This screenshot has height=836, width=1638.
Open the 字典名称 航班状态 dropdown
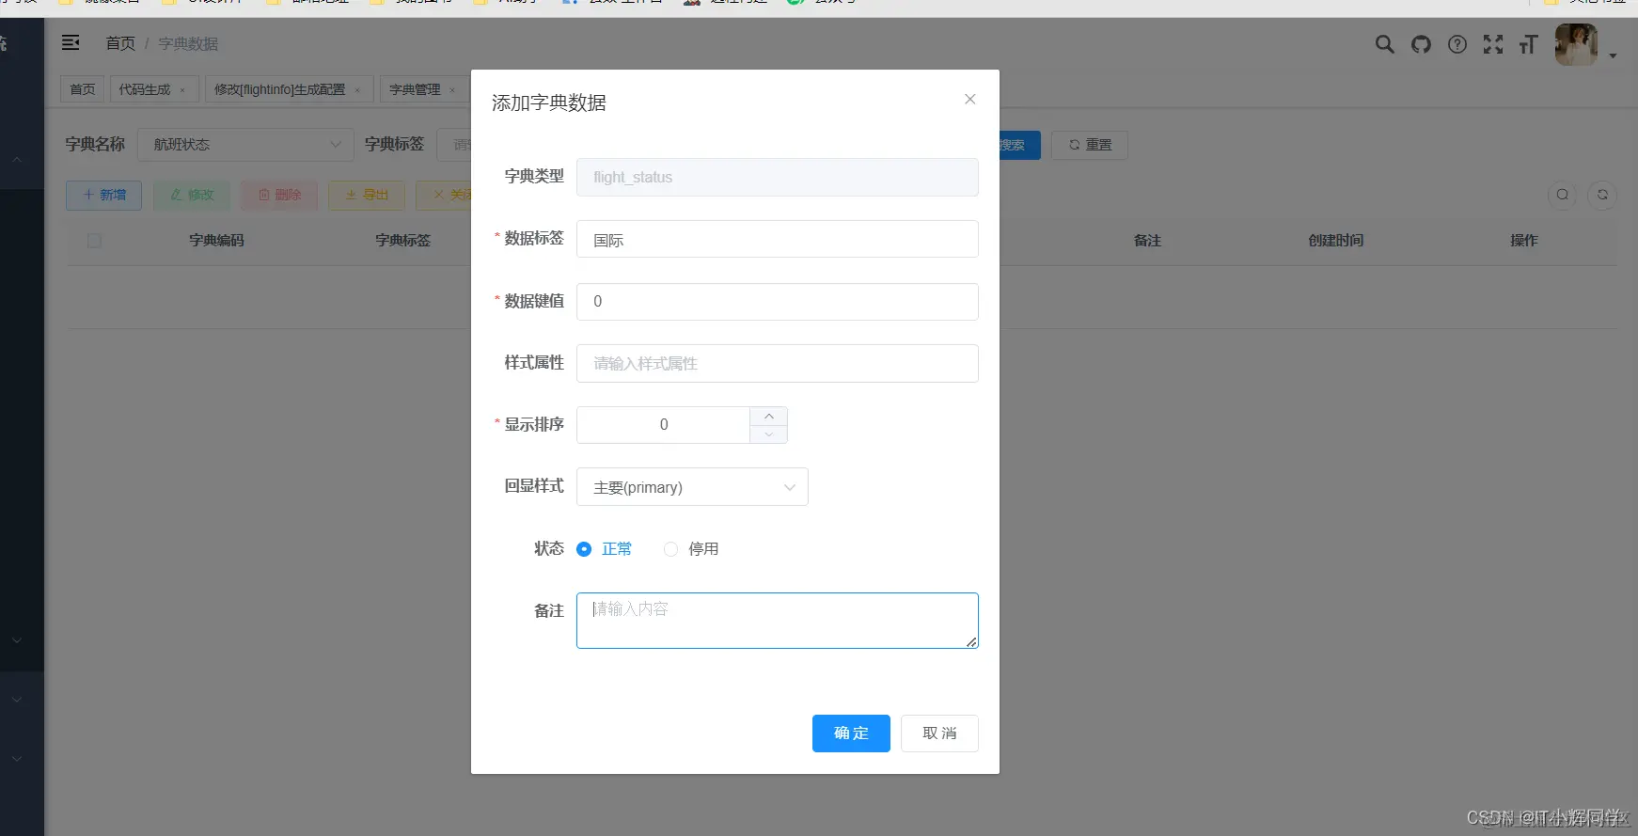tap(245, 145)
